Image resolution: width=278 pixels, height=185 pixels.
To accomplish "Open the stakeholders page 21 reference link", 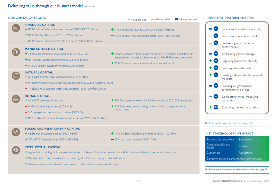I will (238, 170).
